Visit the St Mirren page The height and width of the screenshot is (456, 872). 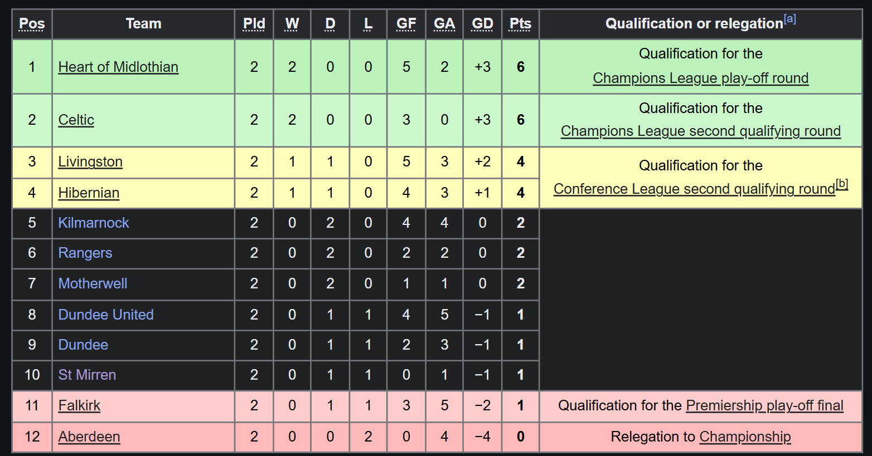pyautogui.click(x=87, y=375)
